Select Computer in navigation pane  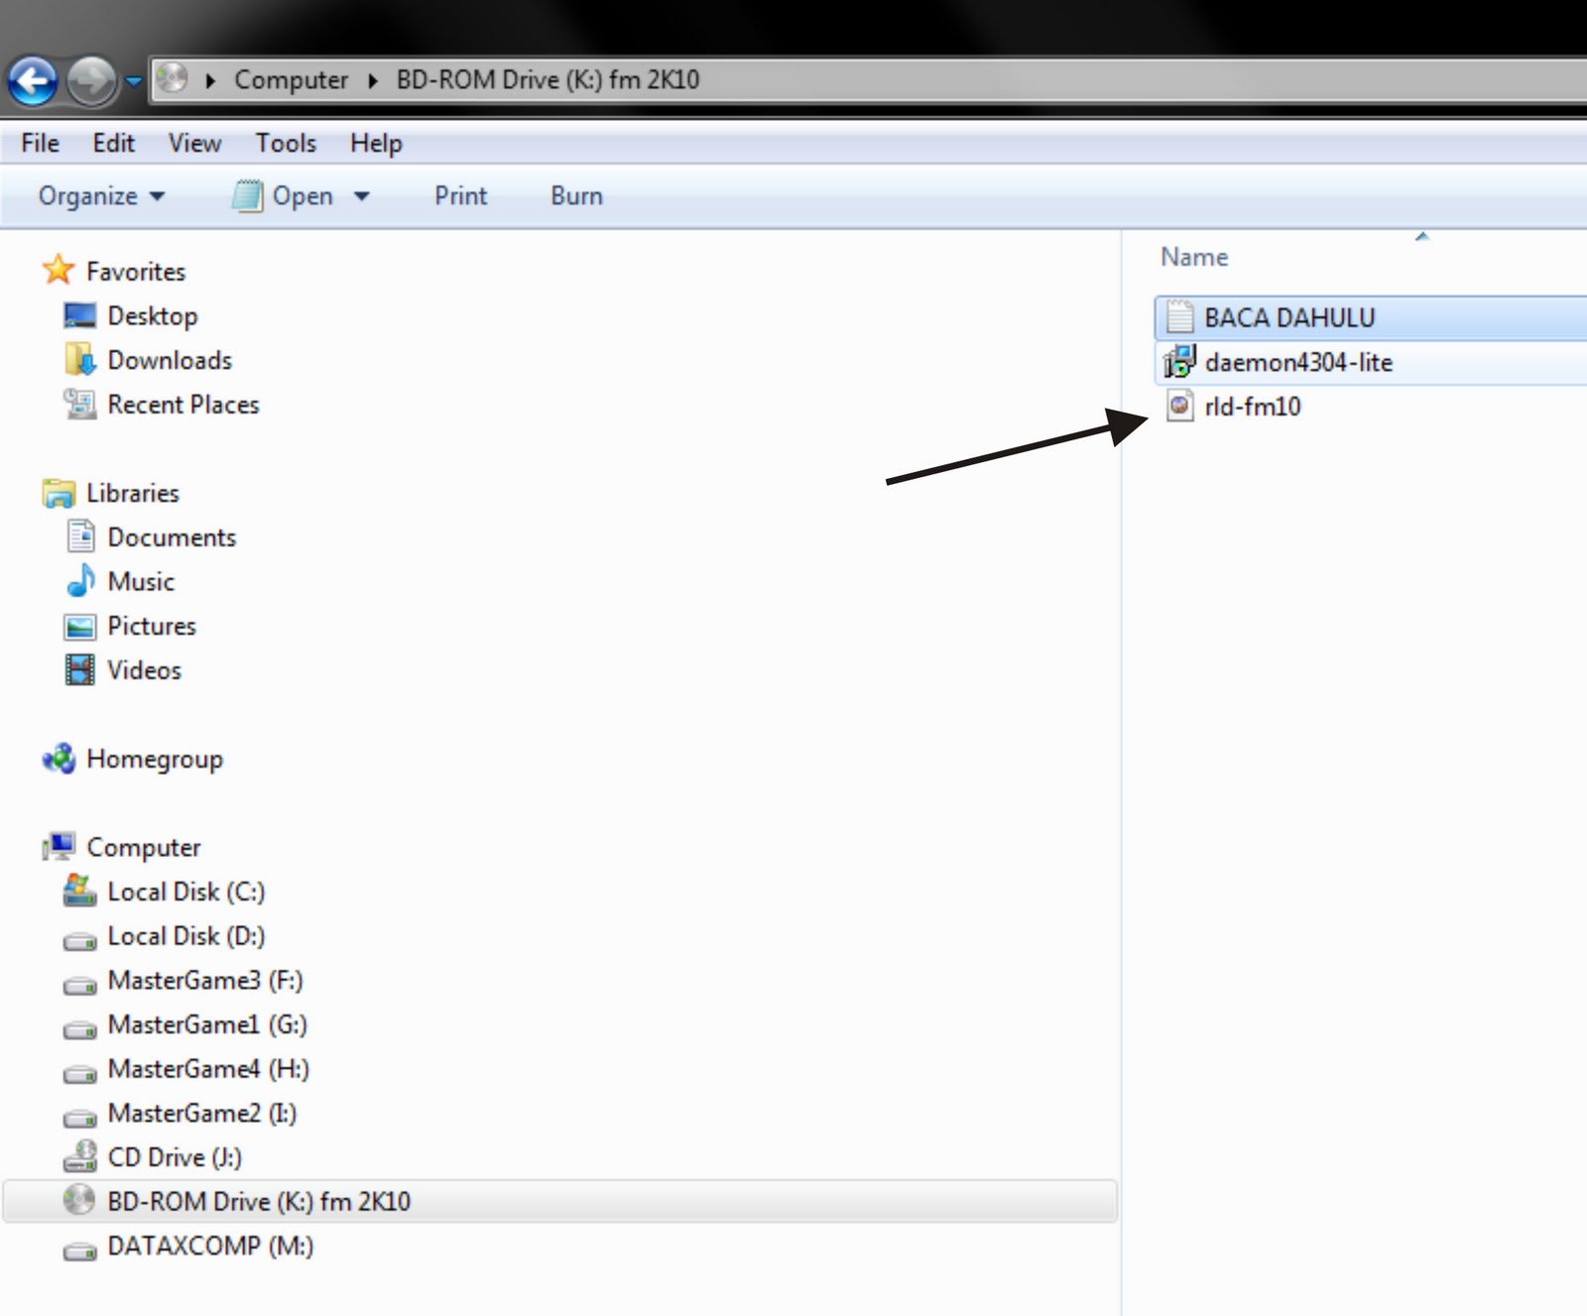pyautogui.click(x=144, y=848)
